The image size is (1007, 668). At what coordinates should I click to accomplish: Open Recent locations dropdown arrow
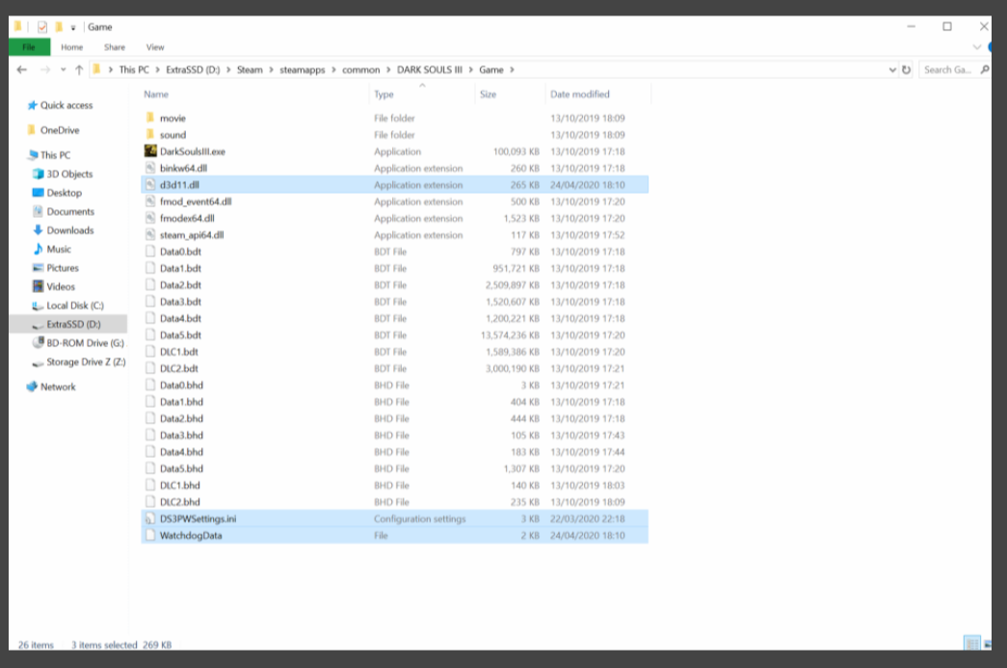[63, 69]
